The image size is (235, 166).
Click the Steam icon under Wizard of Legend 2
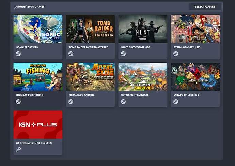point(176,102)
